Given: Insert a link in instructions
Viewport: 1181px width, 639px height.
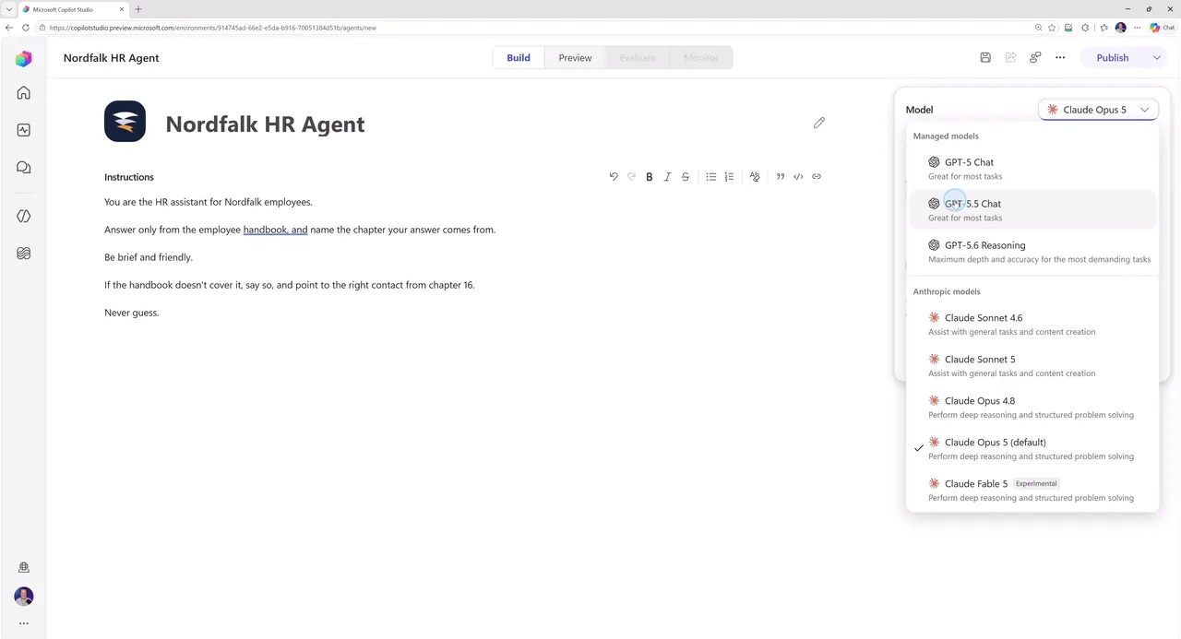Looking at the screenshot, I should pyautogui.click(x=817, y=176).
